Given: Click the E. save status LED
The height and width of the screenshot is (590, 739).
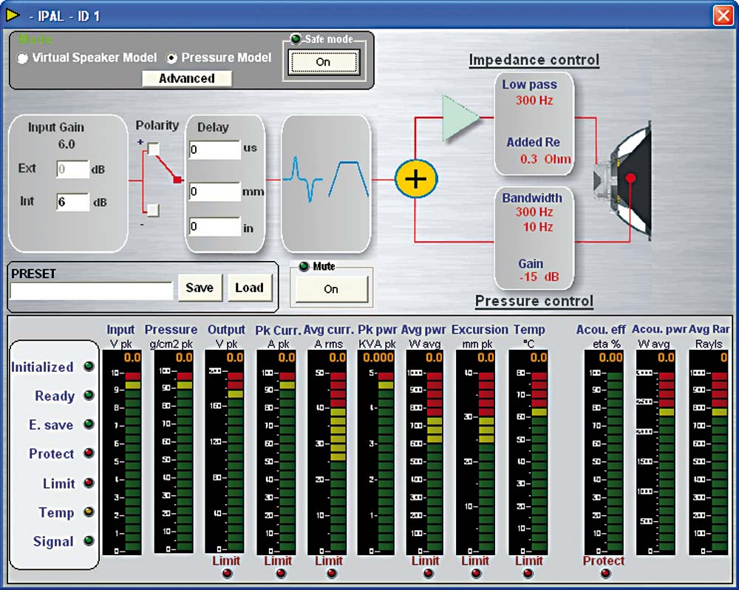Looking at the screenshot, I should (x=89, y=424).
